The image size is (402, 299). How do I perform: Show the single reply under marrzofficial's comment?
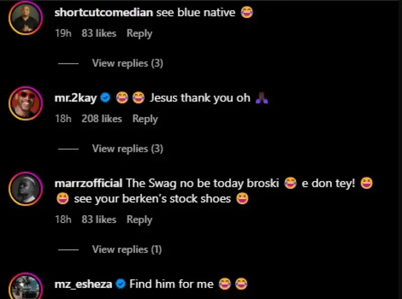(x=127, y=249)
